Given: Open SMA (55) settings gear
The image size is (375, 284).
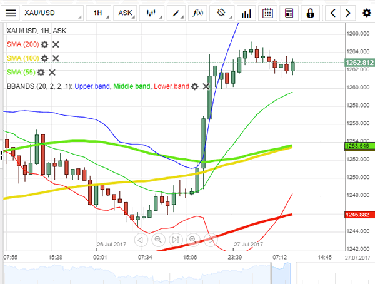Looking at the screenshot, I should [41, 73].
